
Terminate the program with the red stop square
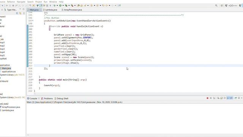[208, 98]
